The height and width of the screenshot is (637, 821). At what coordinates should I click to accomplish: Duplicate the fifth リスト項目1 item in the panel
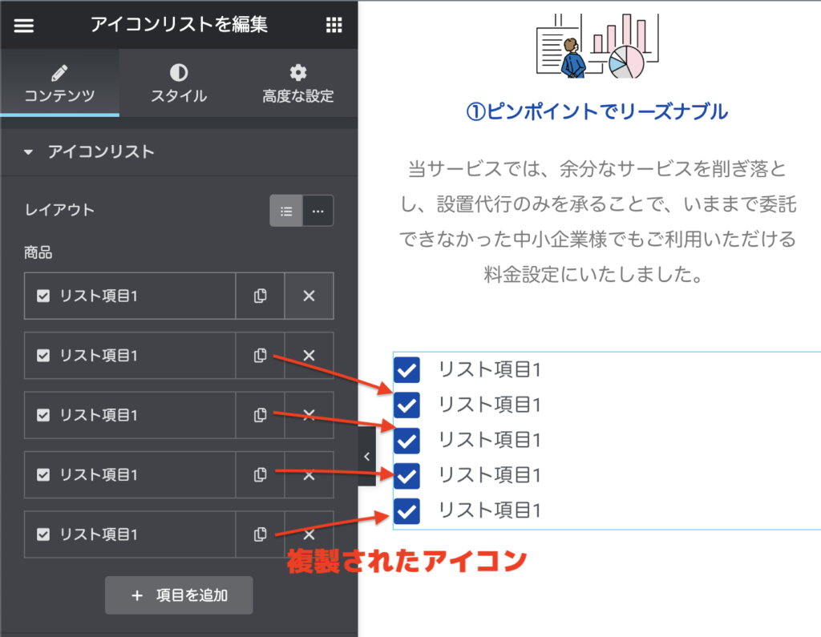point(261,534)
